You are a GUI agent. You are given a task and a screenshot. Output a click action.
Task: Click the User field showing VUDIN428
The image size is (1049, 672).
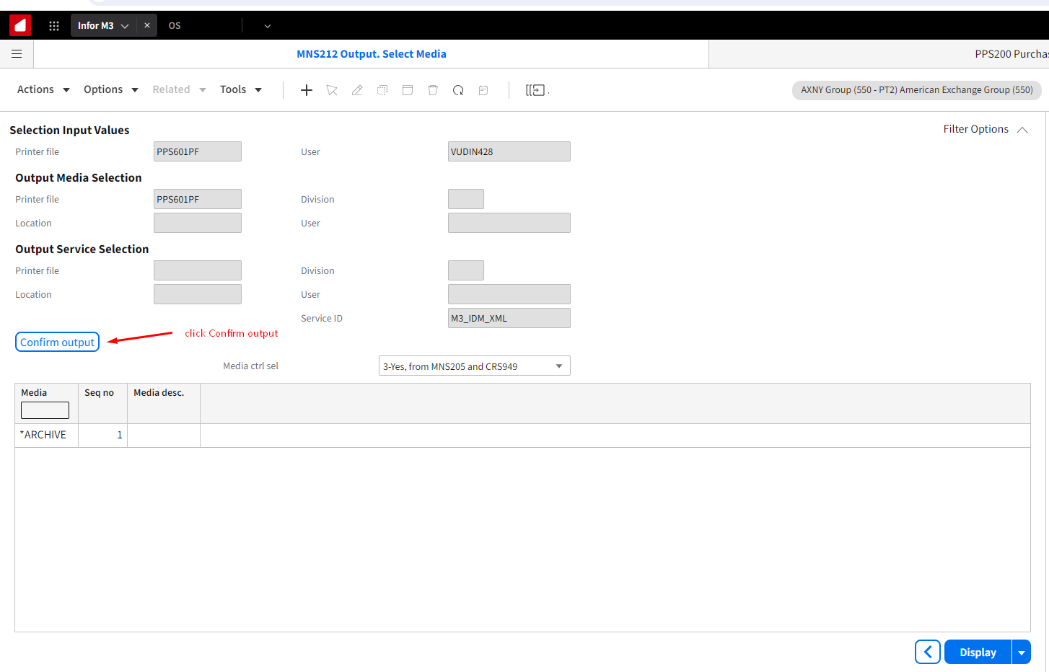point(509,151)
